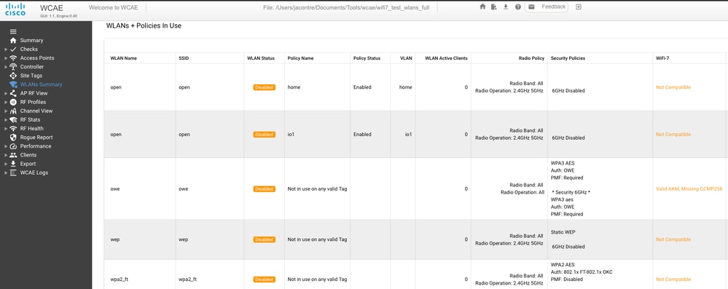Click the WCAE Logs icon
The width and height of the screenshot is (728, 289).
[13, 173]
